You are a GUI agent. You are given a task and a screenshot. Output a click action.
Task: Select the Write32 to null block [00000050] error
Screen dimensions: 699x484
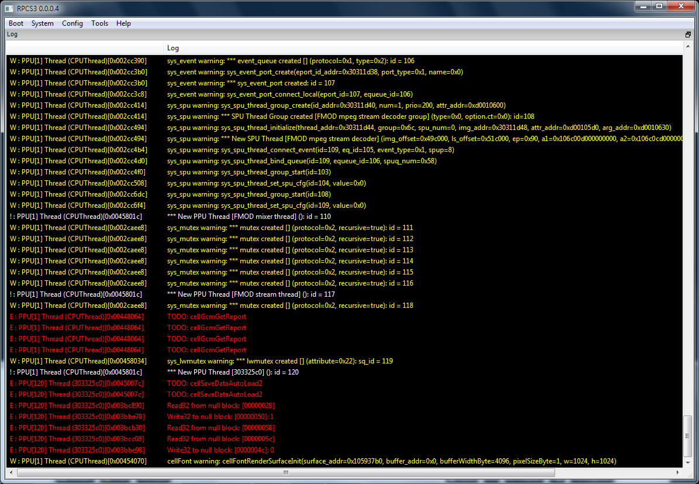point(221,417)
